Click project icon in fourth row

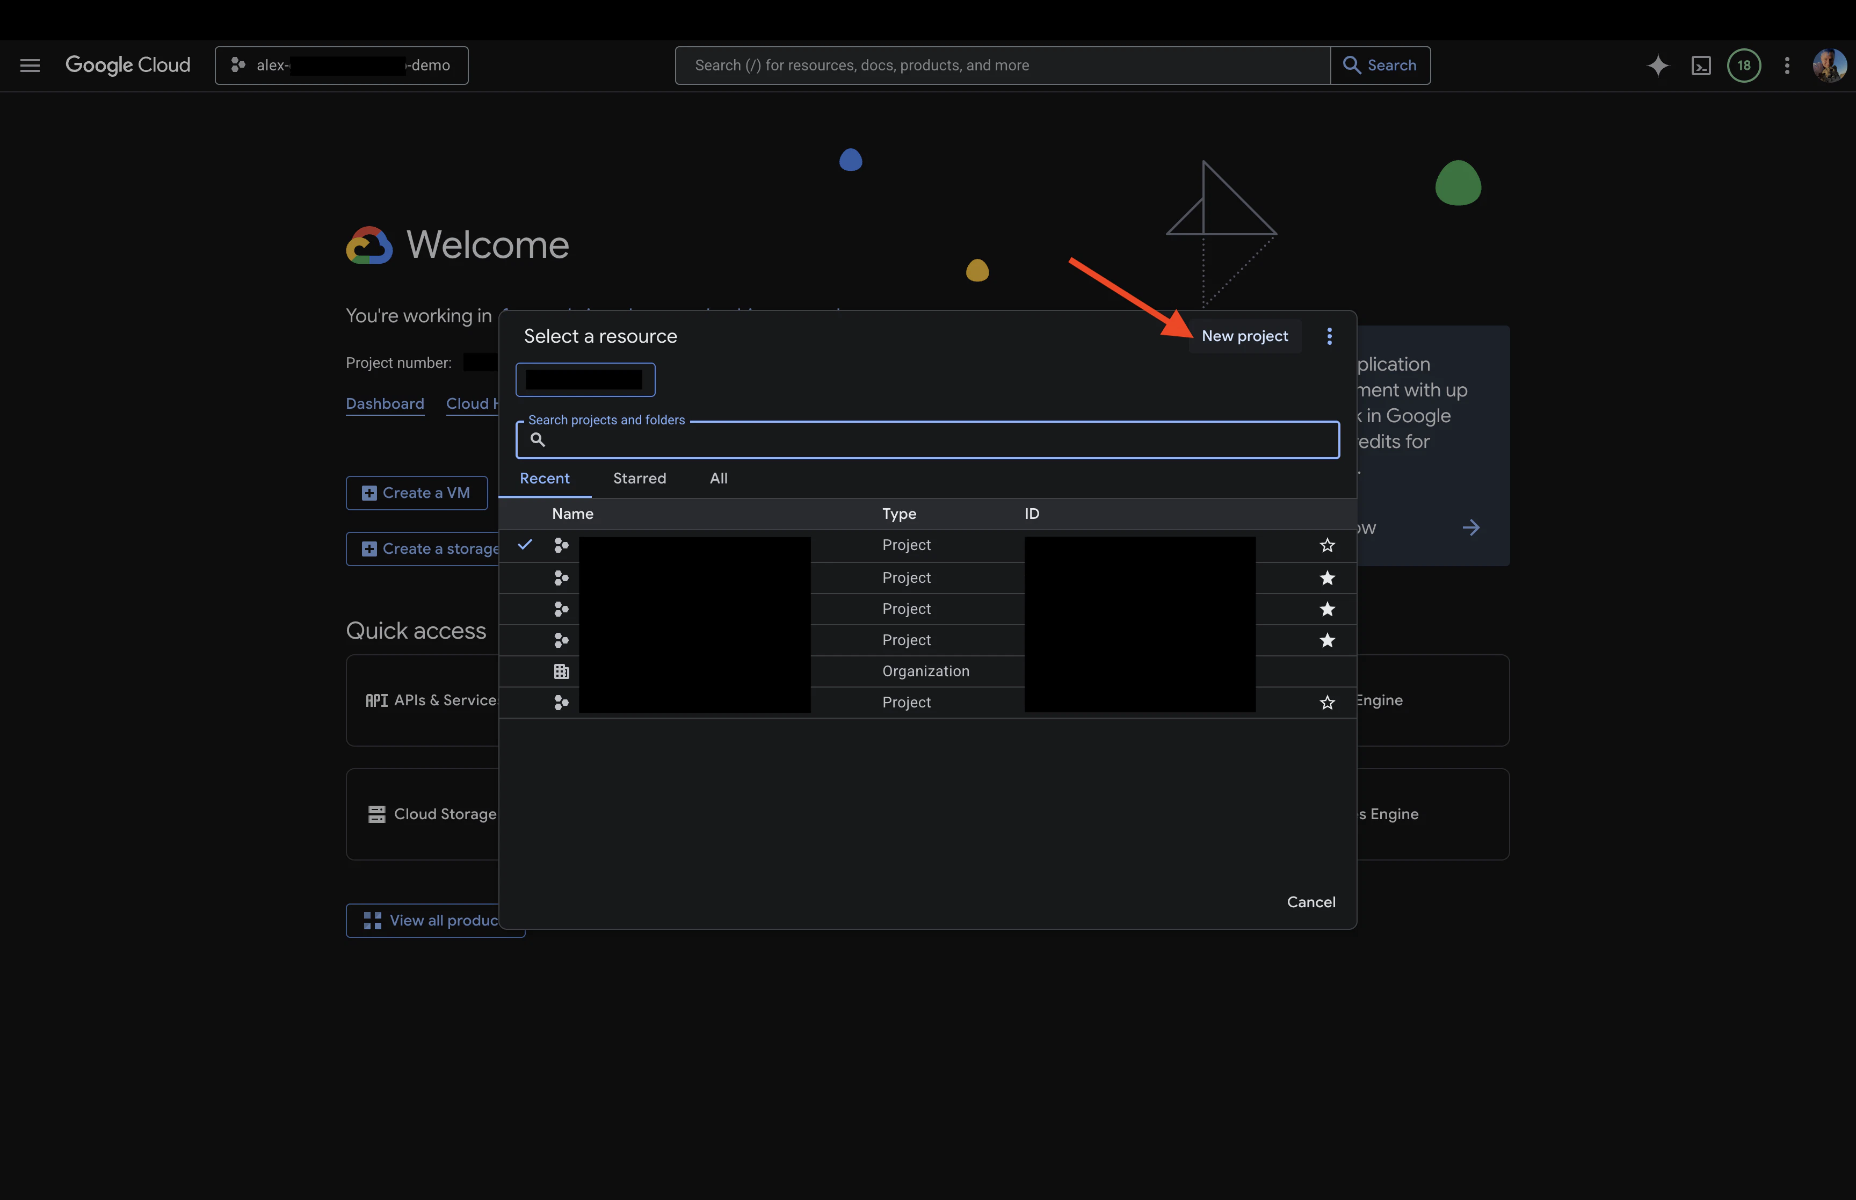(x=561, y=640)
